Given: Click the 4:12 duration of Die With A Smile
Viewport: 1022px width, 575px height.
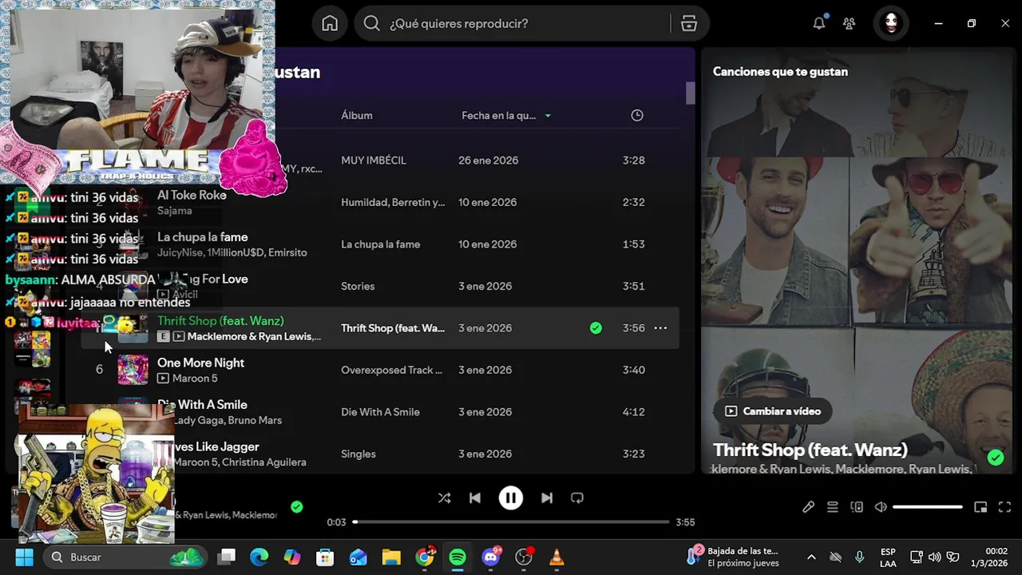Looking at the screenshot, I should point(634,412).
